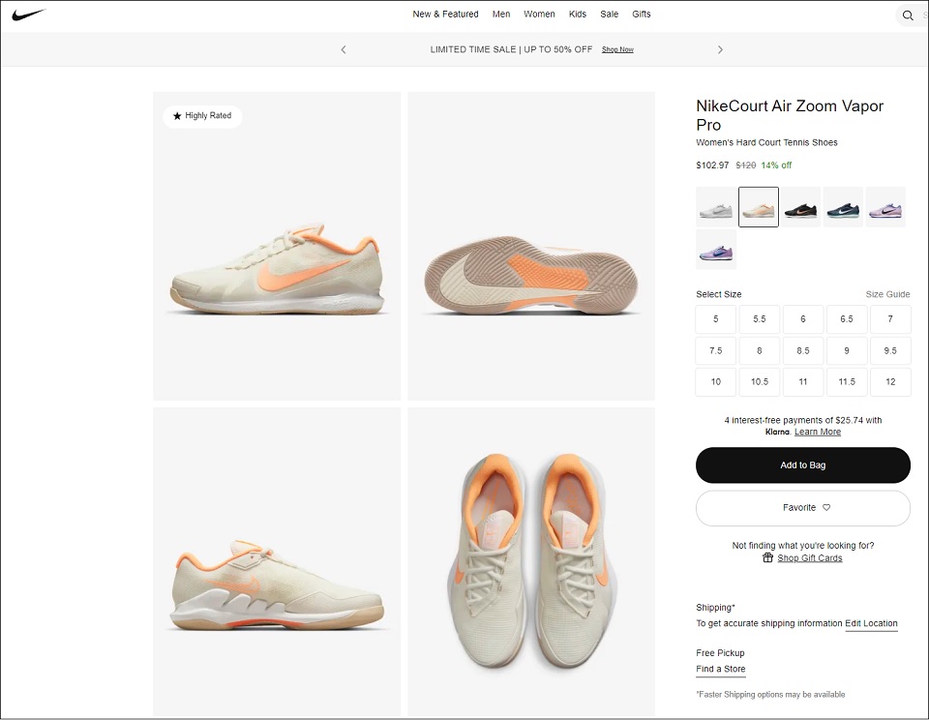The width and height of the screenshot is (929, 720).
Task: Click the gift box icon
Action: 767,557
